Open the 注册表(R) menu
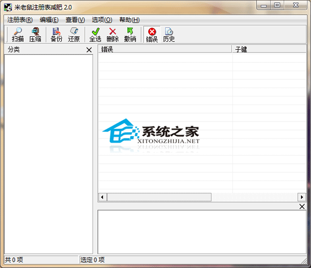This screenshot has height=268, width=311. coord(20,20)
